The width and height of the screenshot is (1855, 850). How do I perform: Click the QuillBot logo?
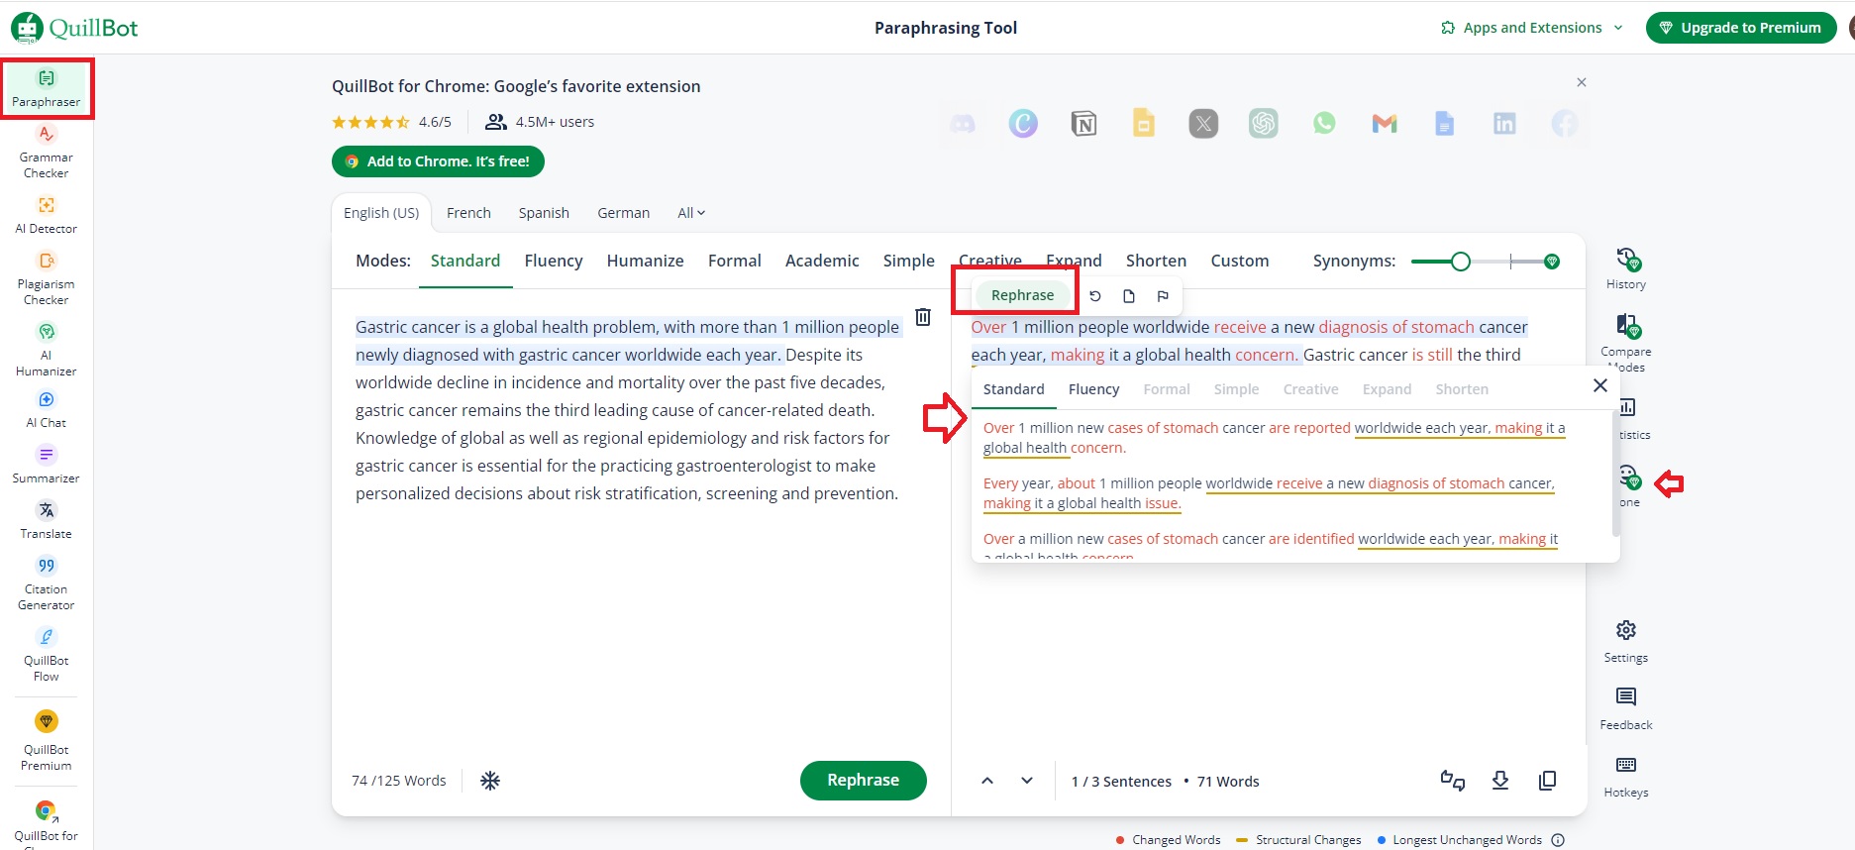coord(75,28)
